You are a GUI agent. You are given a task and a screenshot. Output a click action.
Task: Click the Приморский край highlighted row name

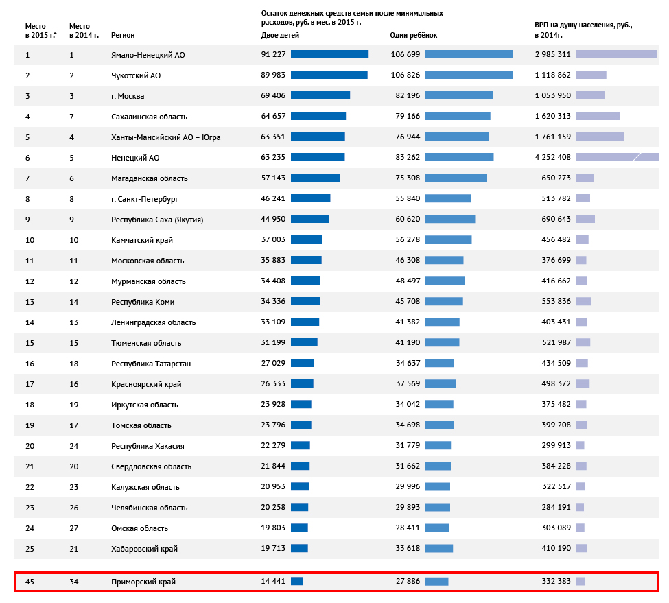143,582
